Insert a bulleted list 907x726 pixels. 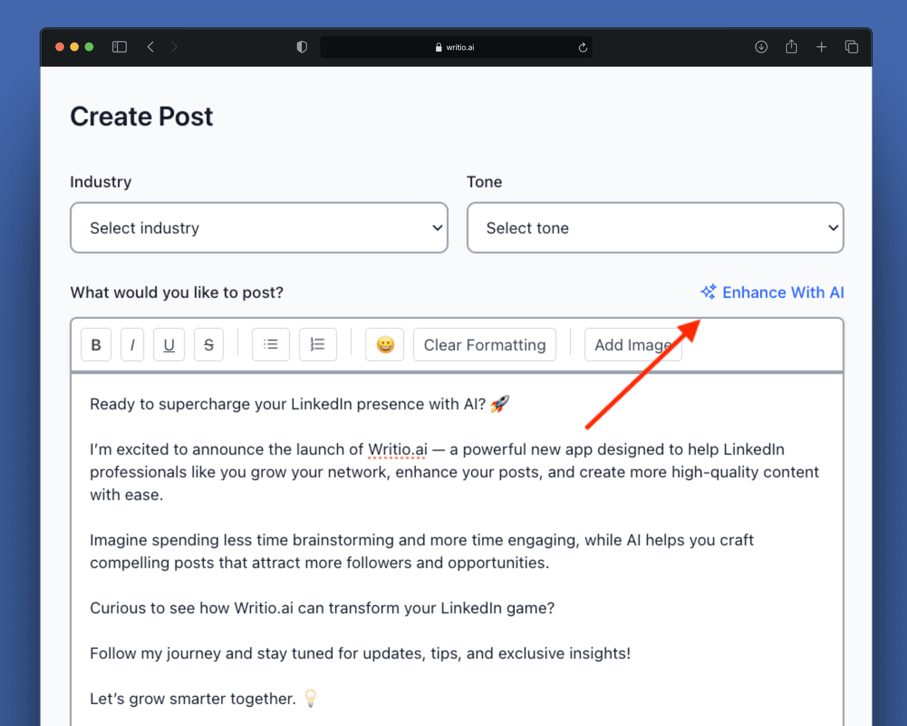pyautogui.click(x=271, y=345)
